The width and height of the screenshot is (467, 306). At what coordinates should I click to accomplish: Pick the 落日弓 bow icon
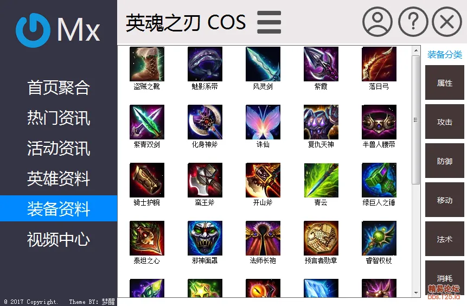[379, 64]
